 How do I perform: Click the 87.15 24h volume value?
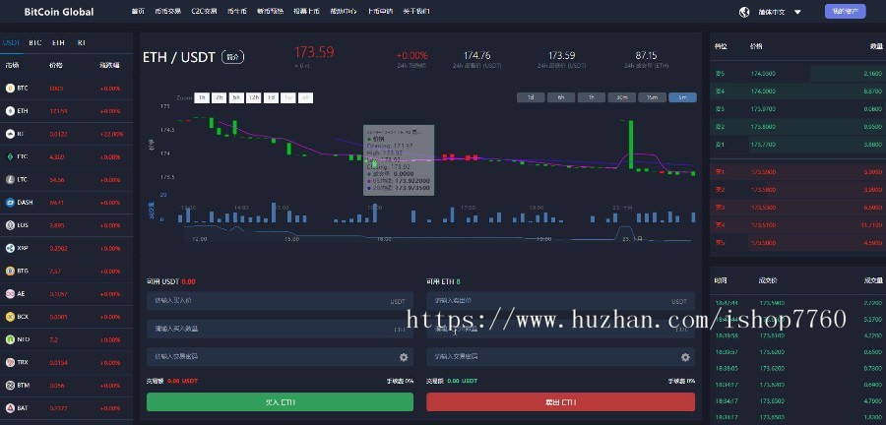(x=646, y=55)
